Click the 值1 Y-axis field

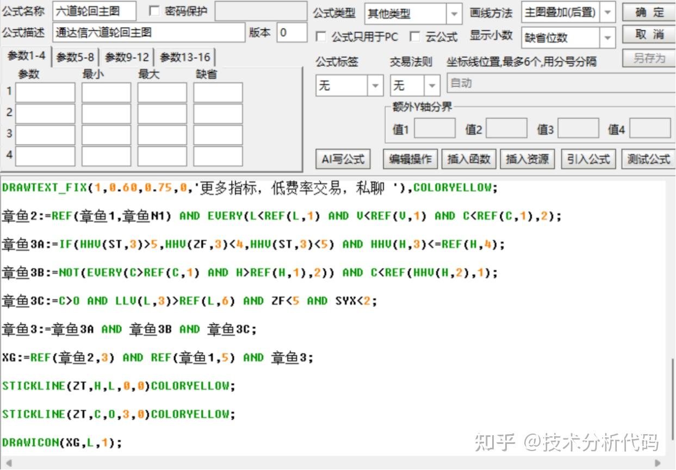pos(435,129)
